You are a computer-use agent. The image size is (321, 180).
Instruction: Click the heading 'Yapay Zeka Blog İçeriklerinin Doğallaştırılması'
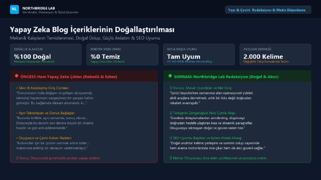coord(92,29)
